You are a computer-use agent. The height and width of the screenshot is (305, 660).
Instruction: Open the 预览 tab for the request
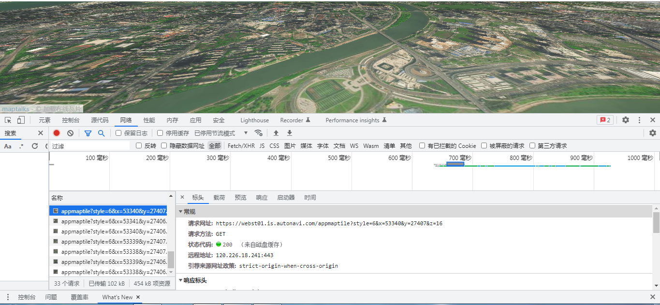240,197
